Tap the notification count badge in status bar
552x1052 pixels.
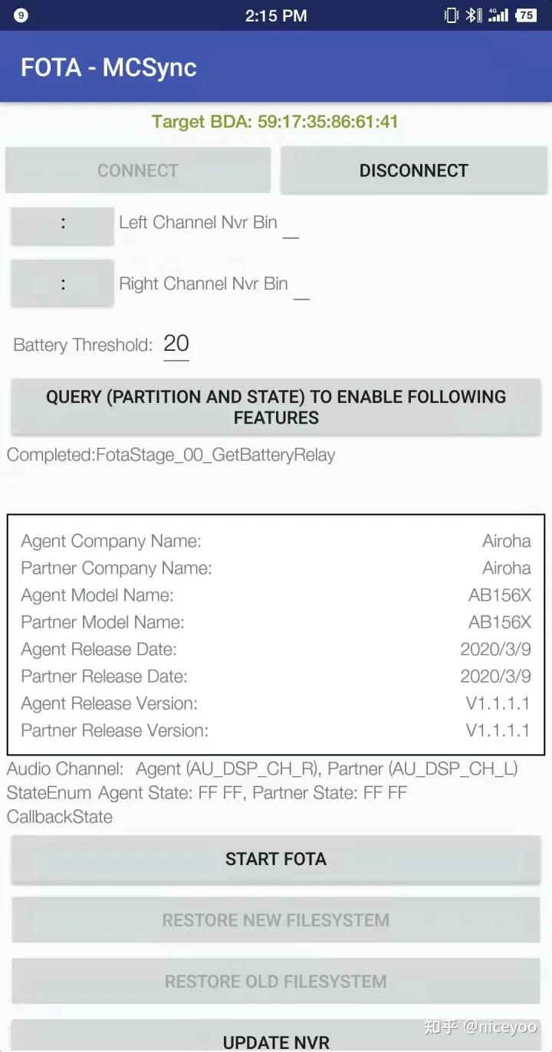[21, 15]
